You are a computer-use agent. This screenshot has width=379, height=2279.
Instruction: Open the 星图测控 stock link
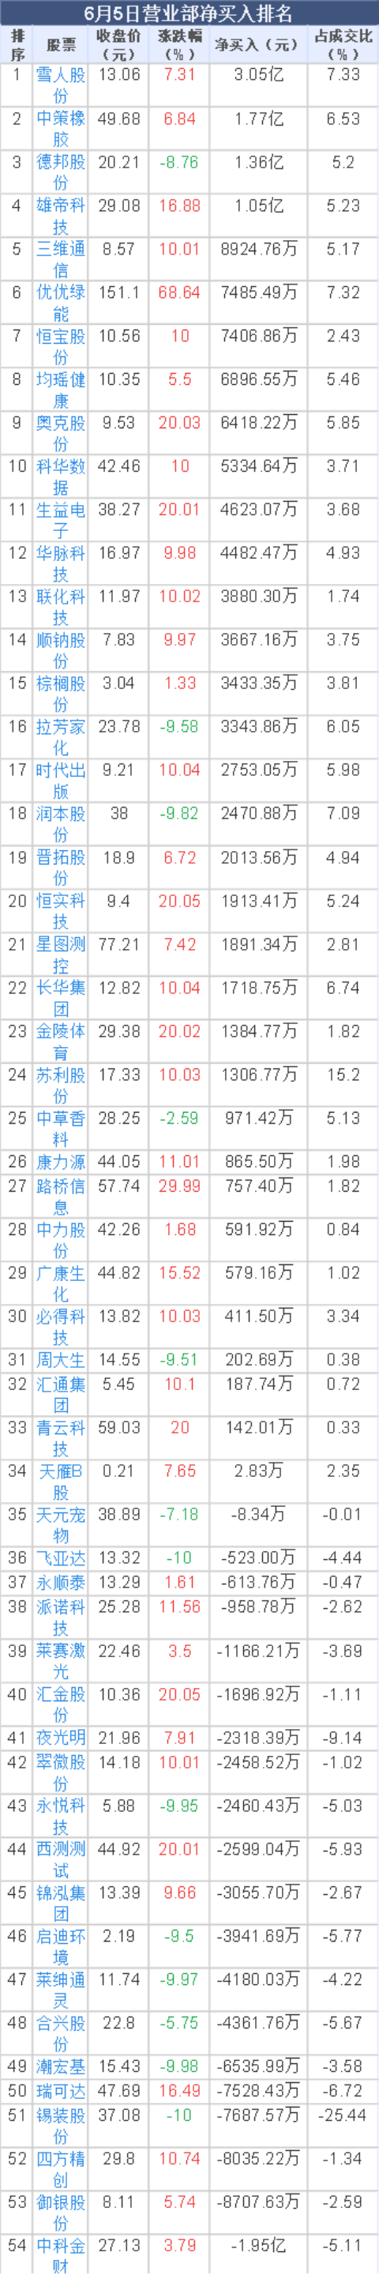click(x=61, y=952)
